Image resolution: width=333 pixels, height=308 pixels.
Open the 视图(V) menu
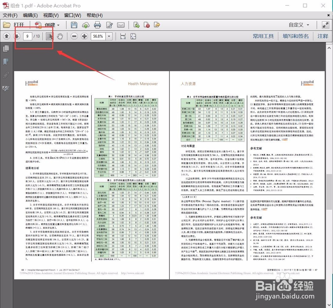point(51,15)
